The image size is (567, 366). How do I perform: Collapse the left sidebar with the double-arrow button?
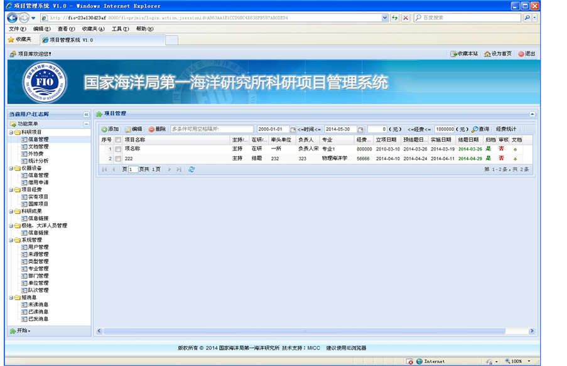click(87, 114)
